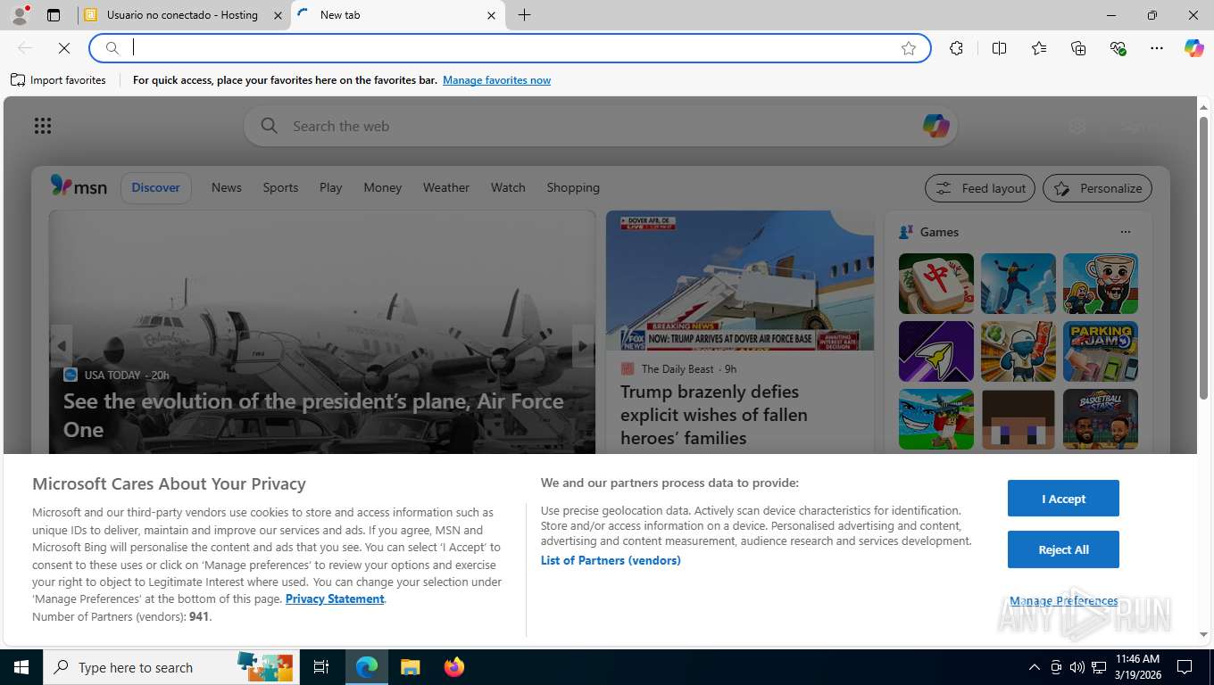Click the 'I Accept' button
This screenshot has height=685, width=1214.
1063,499
